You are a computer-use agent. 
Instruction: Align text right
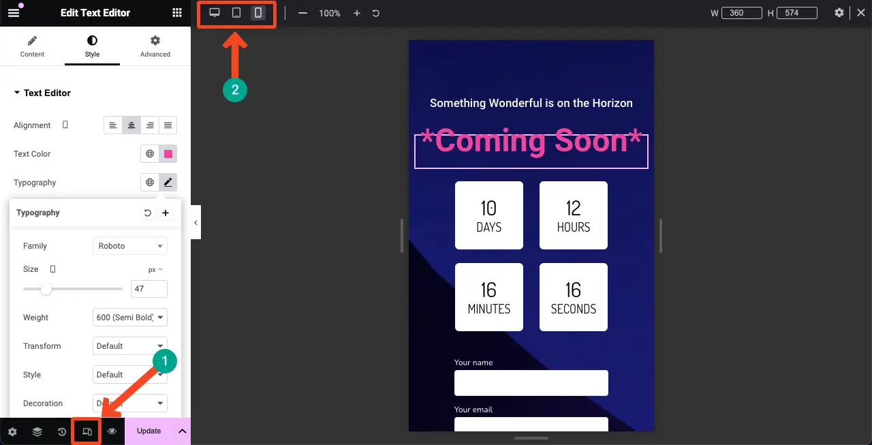point(150,125)
